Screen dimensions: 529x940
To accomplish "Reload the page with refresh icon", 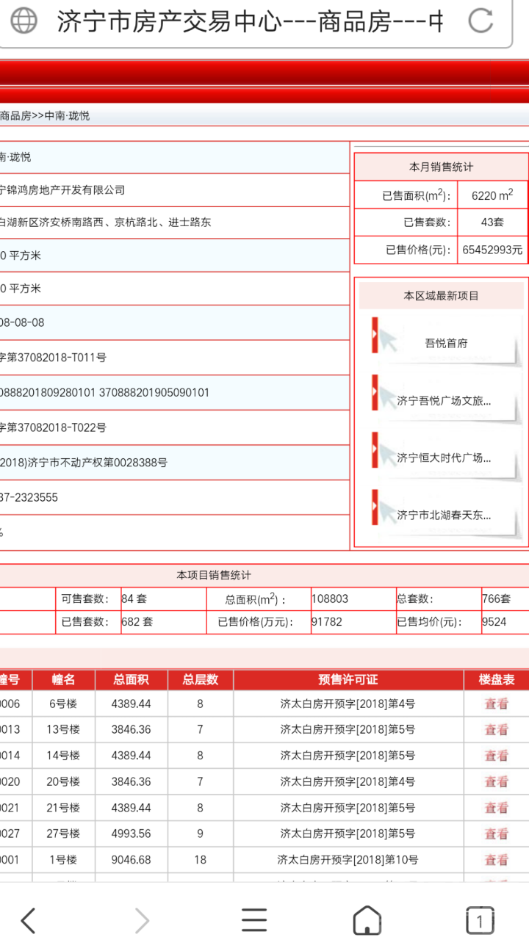I will tap(481, 21).
